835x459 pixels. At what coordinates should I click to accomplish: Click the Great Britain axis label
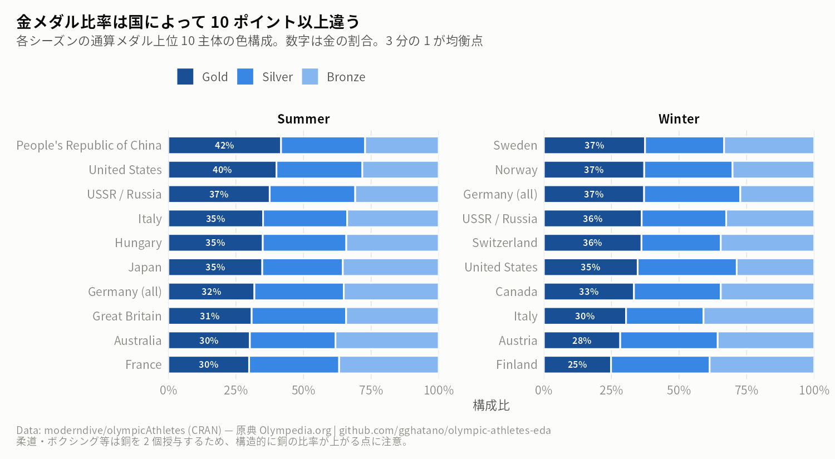127,316
